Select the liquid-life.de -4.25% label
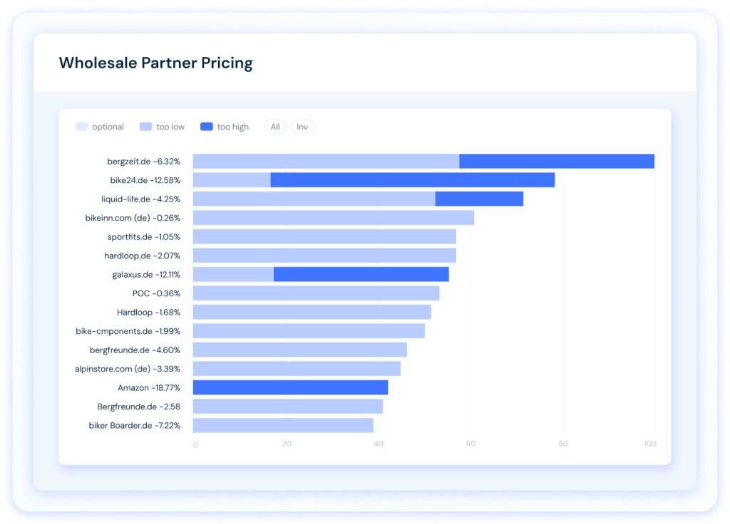The width and height of the screenshot is (730, 524). 140,199
